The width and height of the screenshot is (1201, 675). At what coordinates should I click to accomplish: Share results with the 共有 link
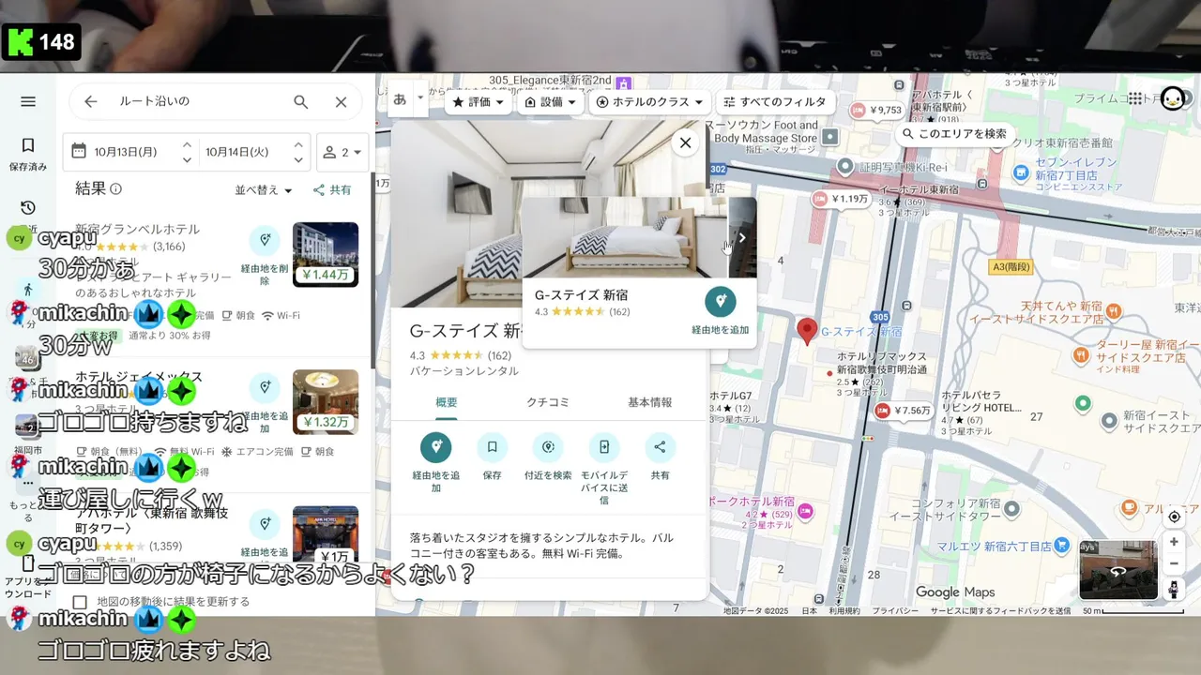tap(332, 189)
